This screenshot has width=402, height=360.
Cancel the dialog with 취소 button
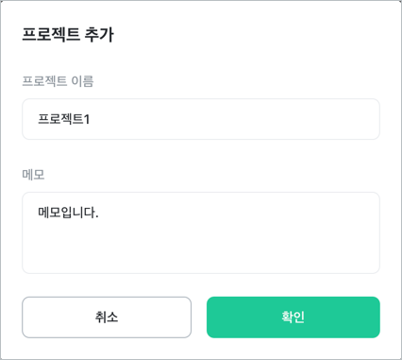tap(107, 317)
